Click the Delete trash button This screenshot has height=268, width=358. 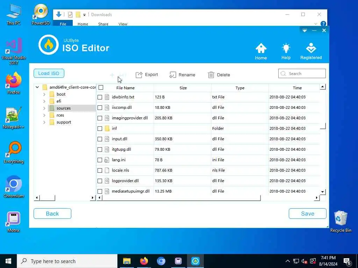219,75
